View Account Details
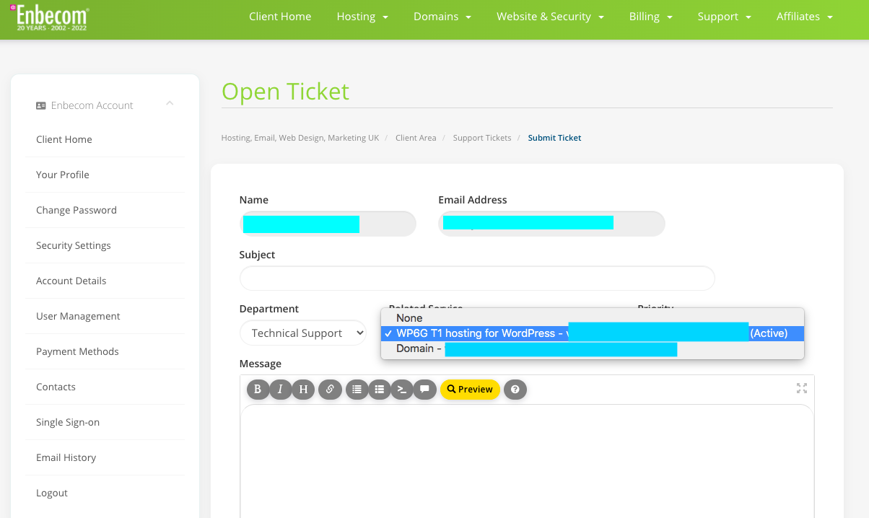The image size is (869, 518). pos(71,281)
